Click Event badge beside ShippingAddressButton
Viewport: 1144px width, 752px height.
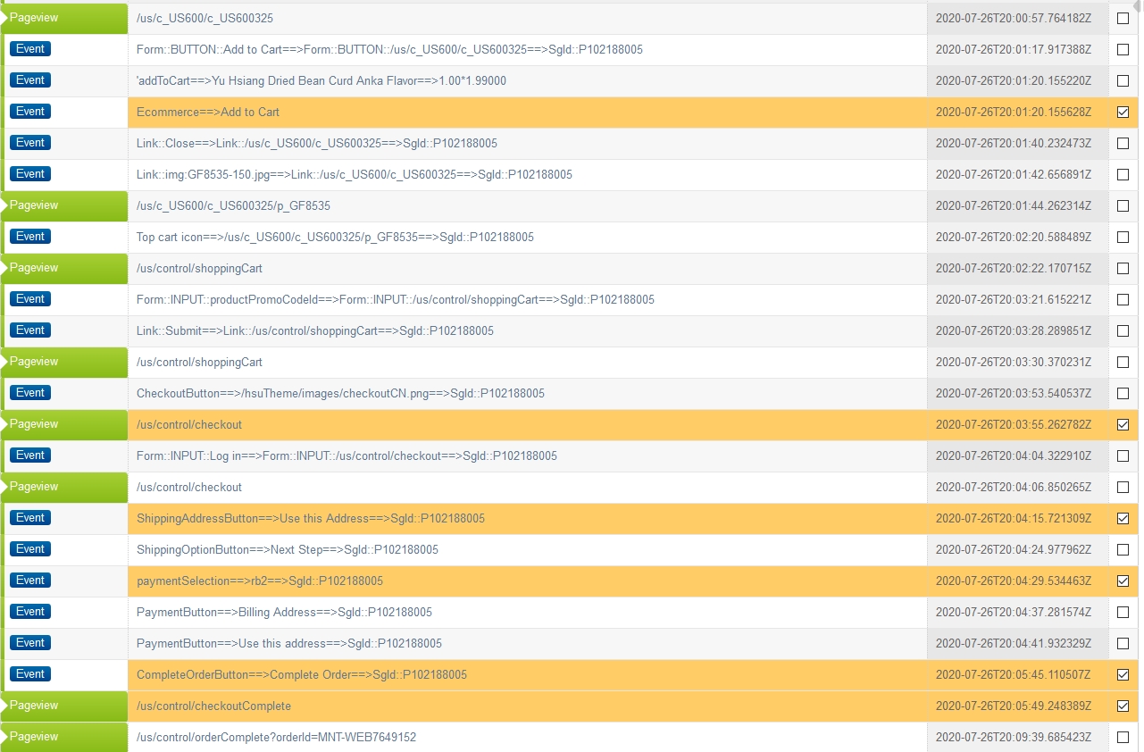[30, 518]
